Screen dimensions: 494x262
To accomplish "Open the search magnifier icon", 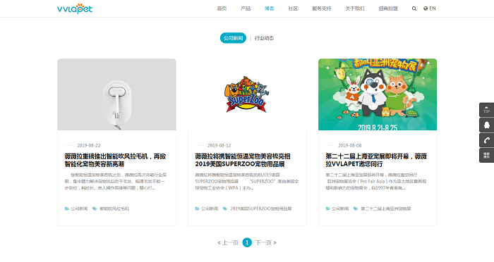I will pos(414,9).
